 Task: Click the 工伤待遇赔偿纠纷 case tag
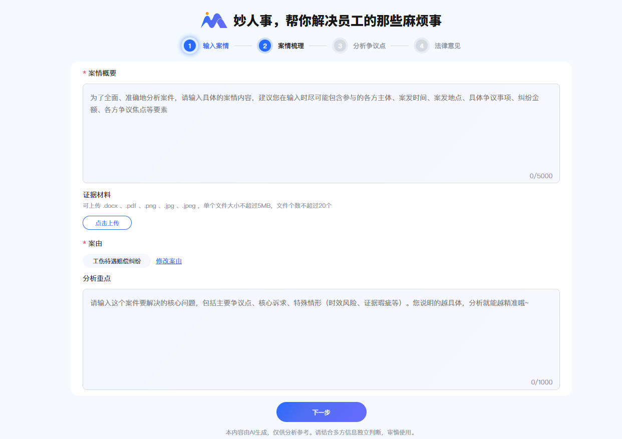[x=117, y=261]
